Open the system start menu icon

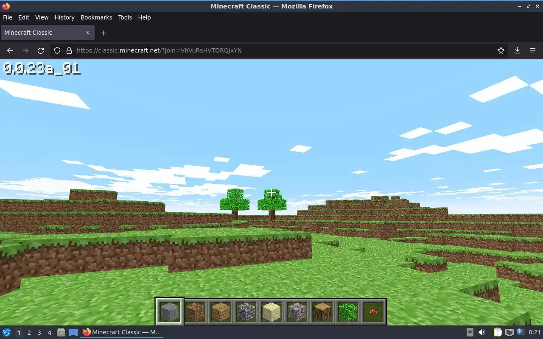pyautogui.click(x=7, y=332)
